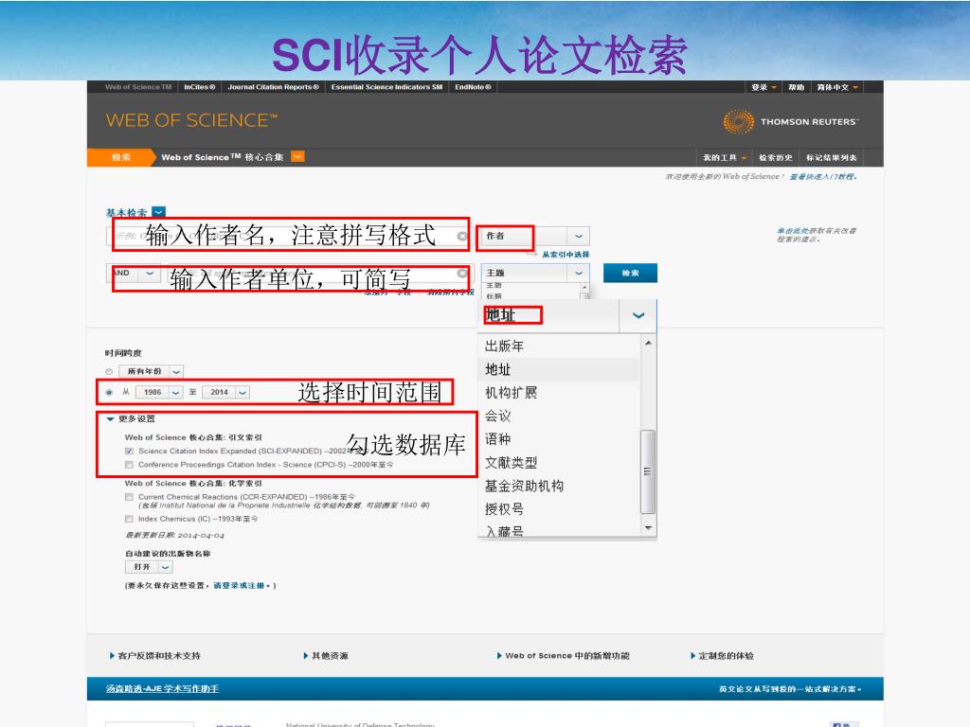Viewport: 970px width, 727px height.
Task: Check Current Chemical Reactions checkbox
Action: 129,497
